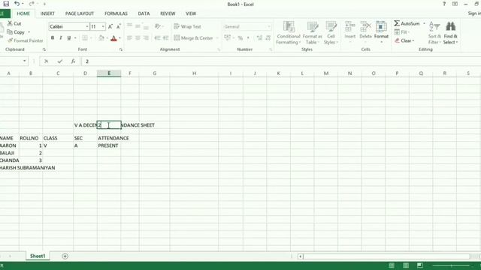Open the Name Box dropdown

pyautogui.click(x=24, y=61)
